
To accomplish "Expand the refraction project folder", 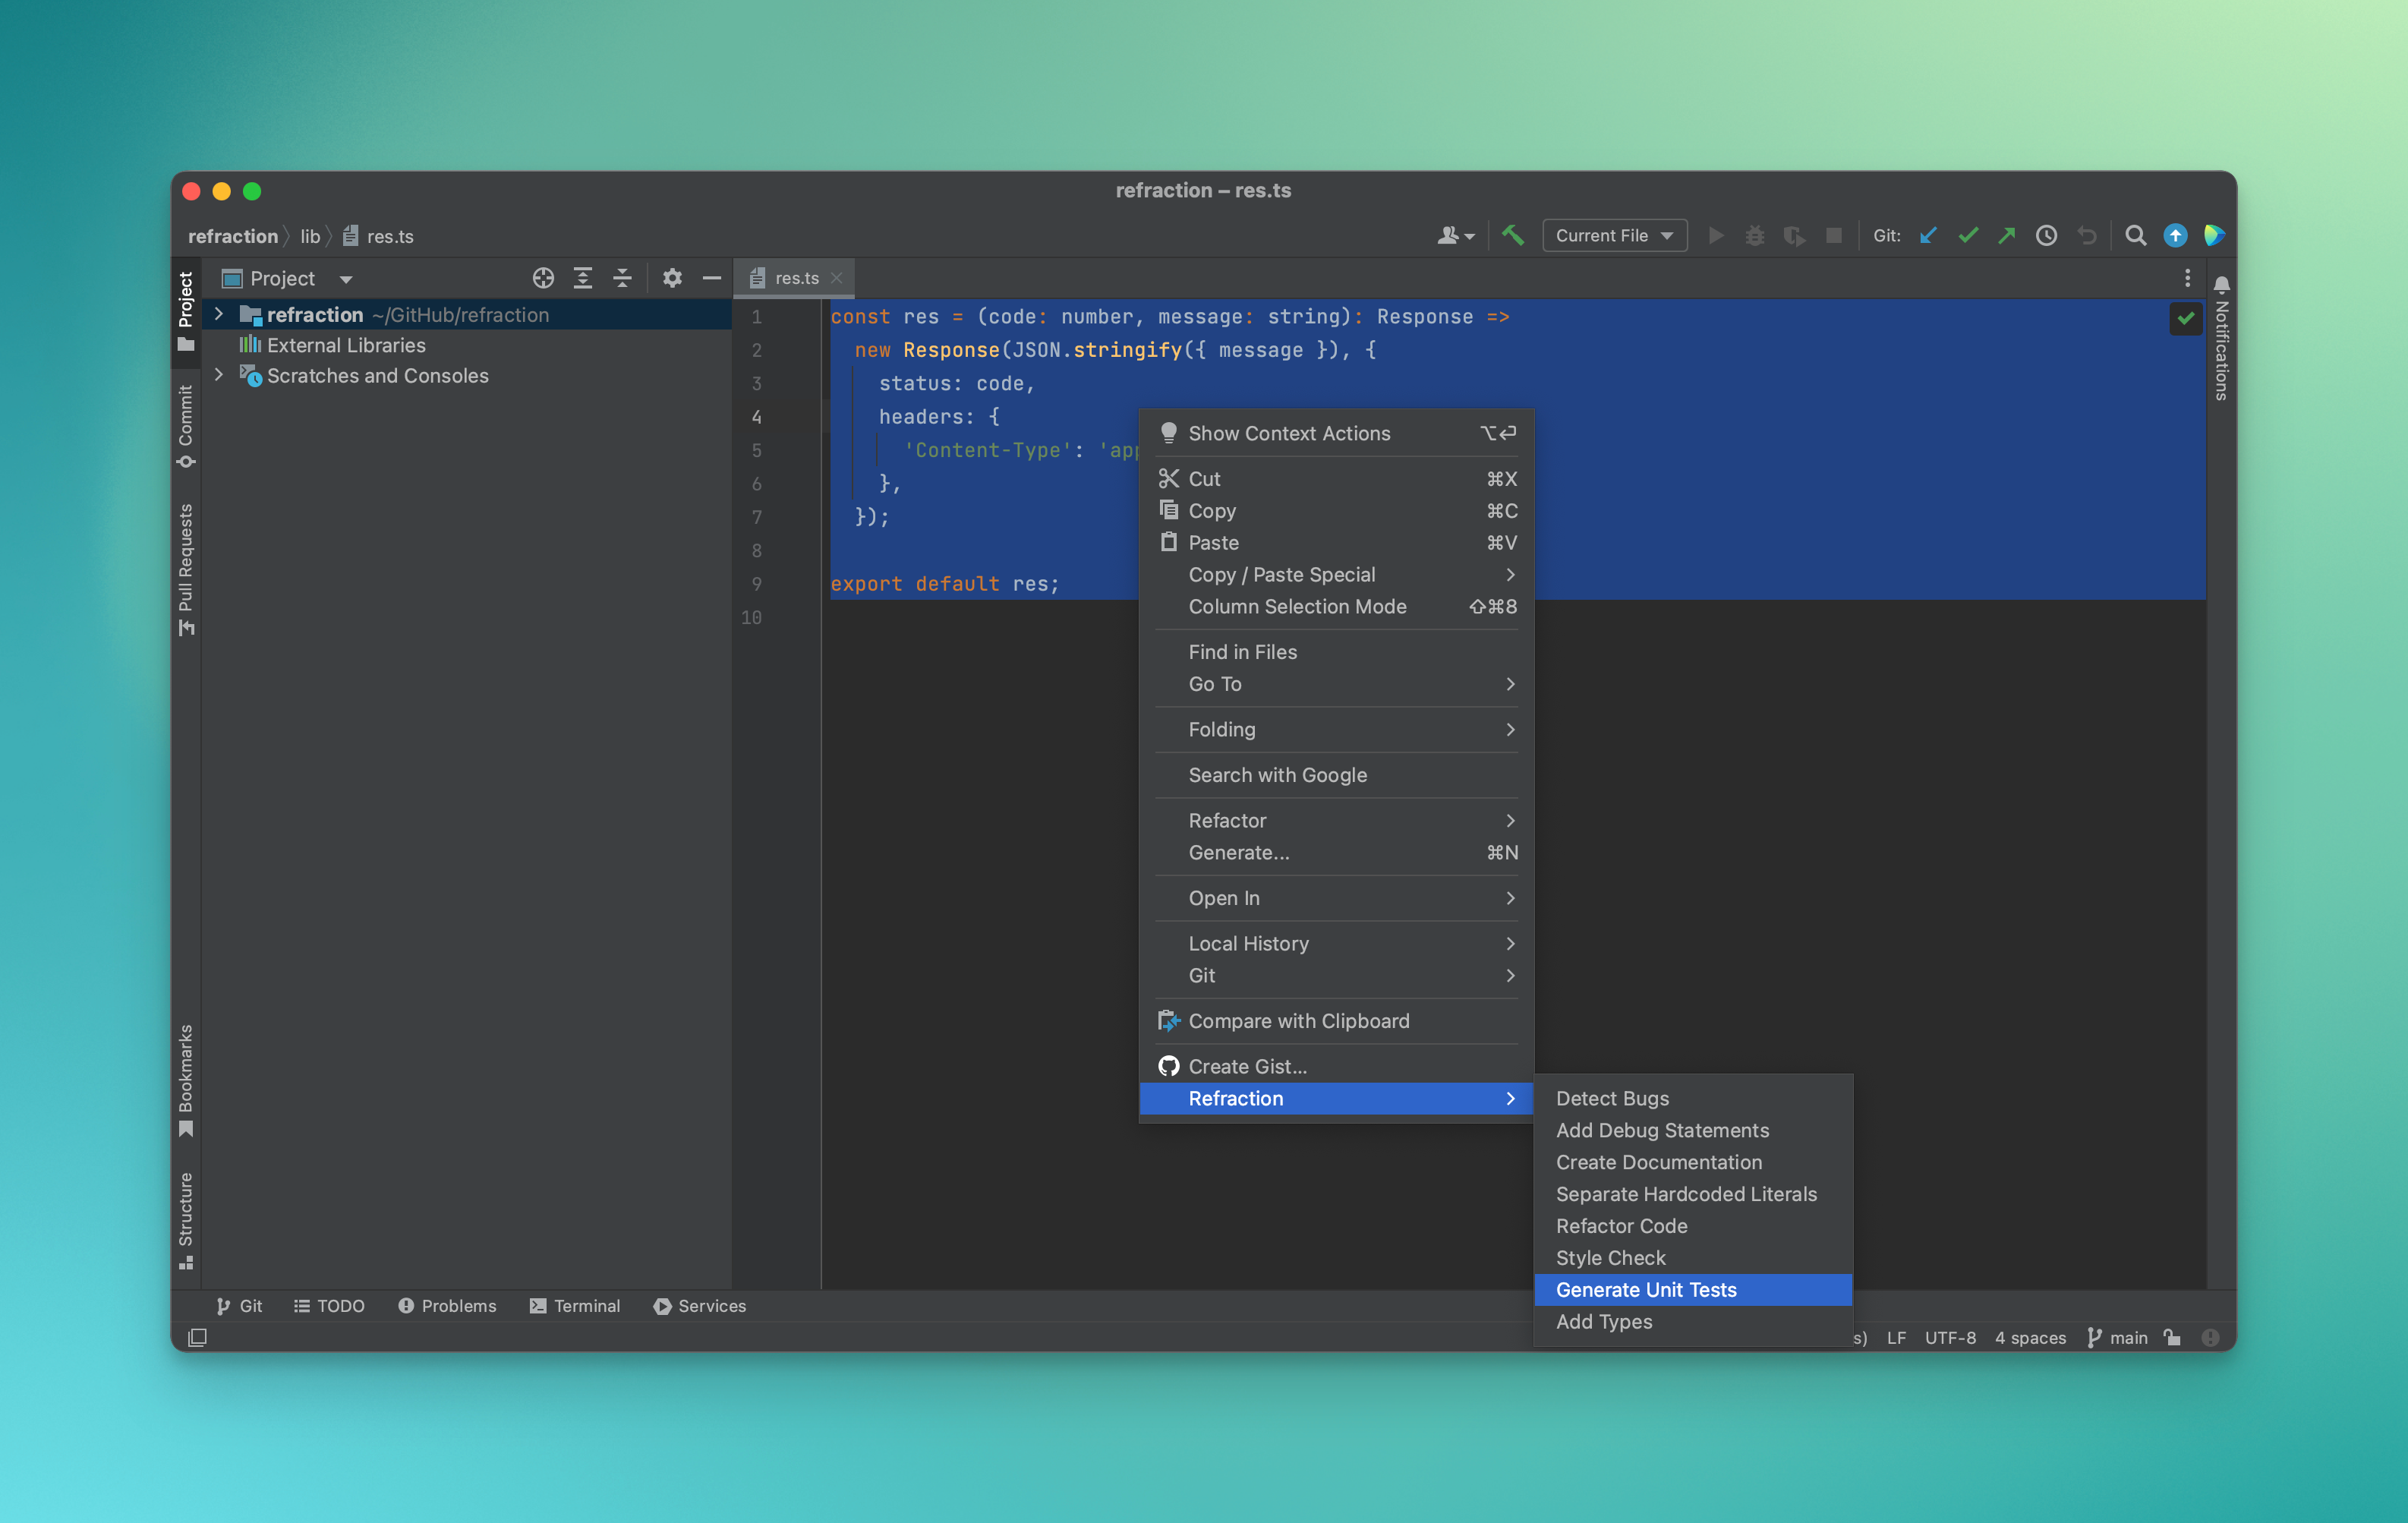I will pos(219,314).
